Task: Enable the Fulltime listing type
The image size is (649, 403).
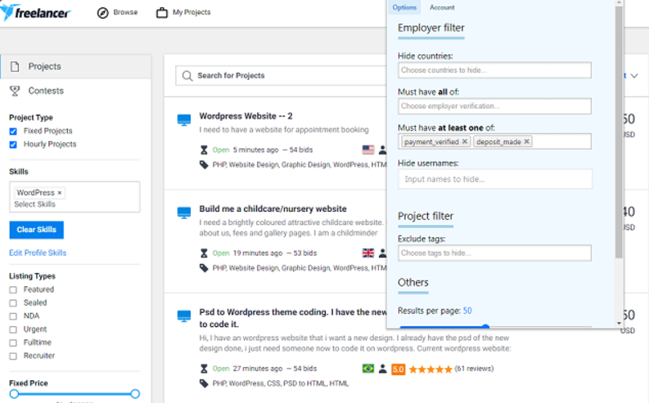Action: point(13,343)
